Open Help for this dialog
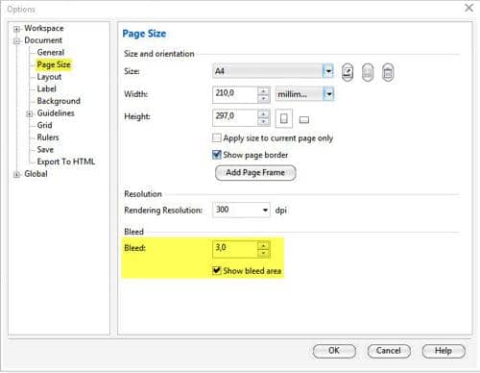The image size is (480, 373). coord(444,351)
